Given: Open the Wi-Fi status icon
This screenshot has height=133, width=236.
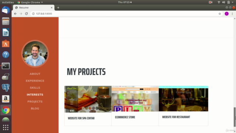Looking at the screenshot, I should [219, 2].
